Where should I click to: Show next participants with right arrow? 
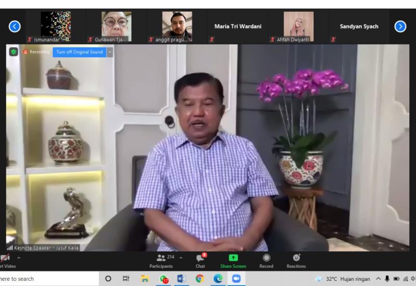coord(400,27)
